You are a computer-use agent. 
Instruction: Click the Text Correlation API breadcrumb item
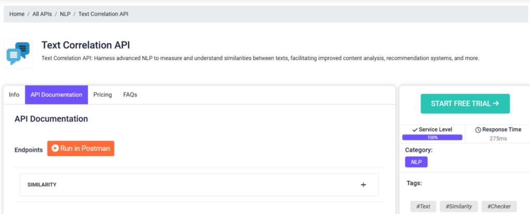pos(104,14)
